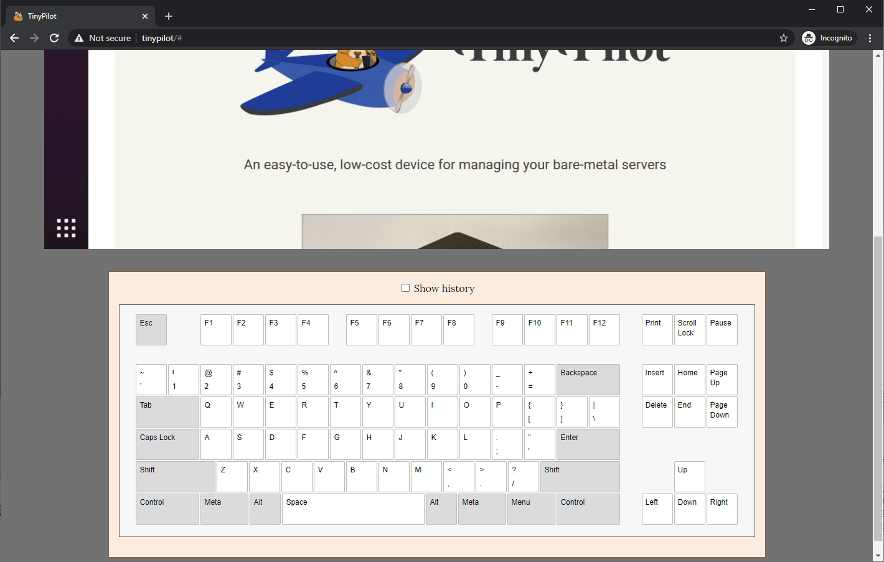Reload the TinyPilot page
The image size is (884, 562).
coord(54,38)
